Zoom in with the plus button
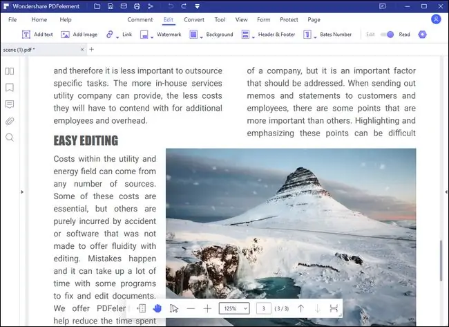 point(207,308)
